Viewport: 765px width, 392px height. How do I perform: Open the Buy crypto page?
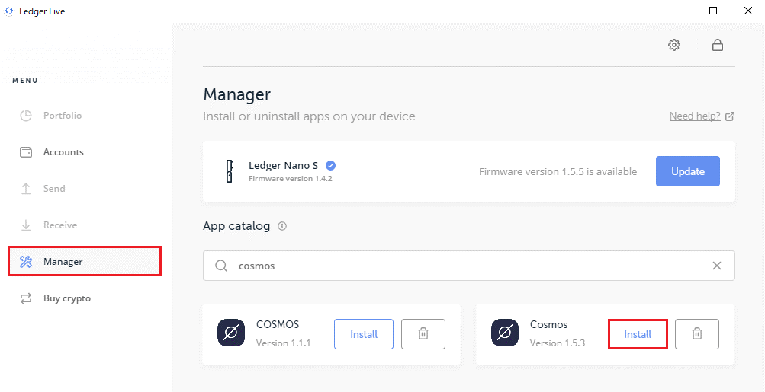pos(66,298)
